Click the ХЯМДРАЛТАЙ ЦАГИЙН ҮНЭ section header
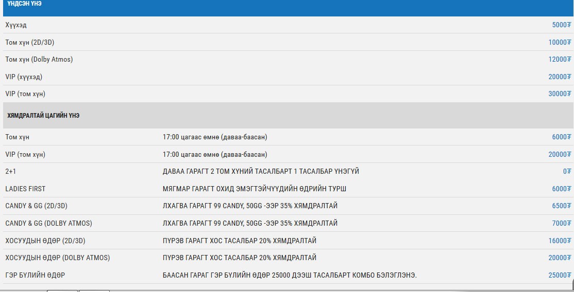The height and width of the screenshot is (292, 574). coord(43,116)
